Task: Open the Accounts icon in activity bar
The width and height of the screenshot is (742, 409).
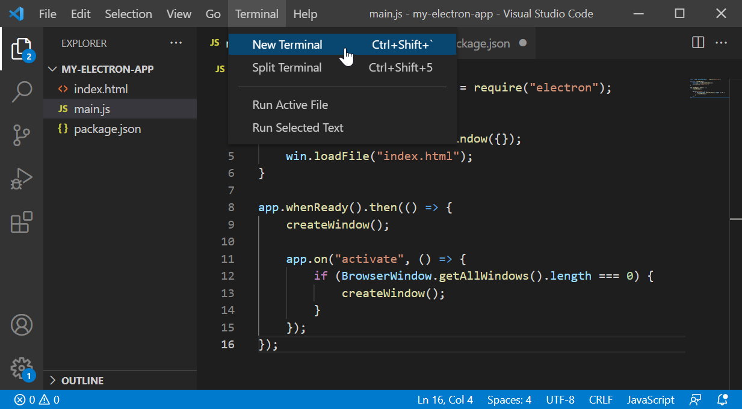Action: coord(22,325)
